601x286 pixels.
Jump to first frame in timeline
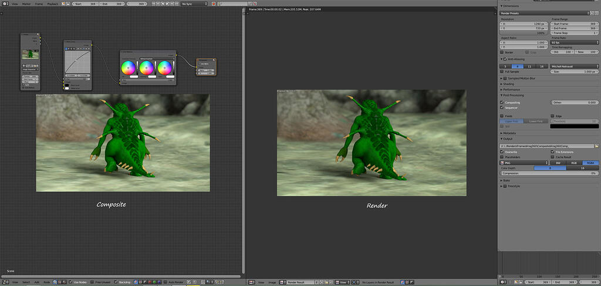[153, 4]
